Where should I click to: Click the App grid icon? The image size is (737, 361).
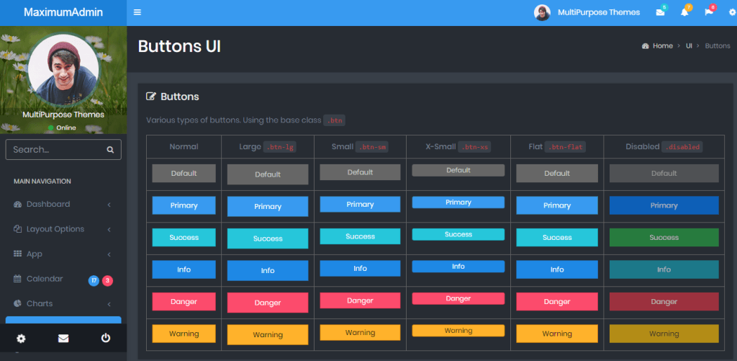point(18,254)
